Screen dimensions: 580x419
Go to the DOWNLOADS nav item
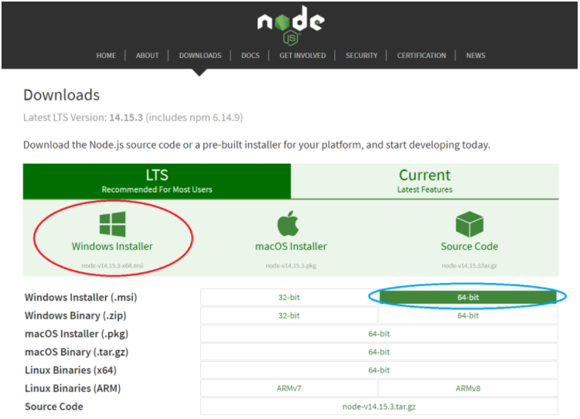coord(200,56)
